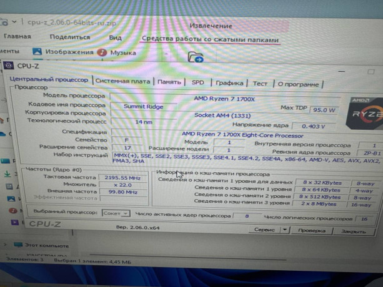
Task: Open the Тест tab
Action: 260,84
